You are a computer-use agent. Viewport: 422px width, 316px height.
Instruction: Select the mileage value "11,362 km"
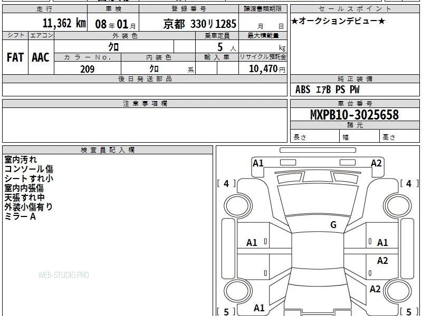coord(64,23)
